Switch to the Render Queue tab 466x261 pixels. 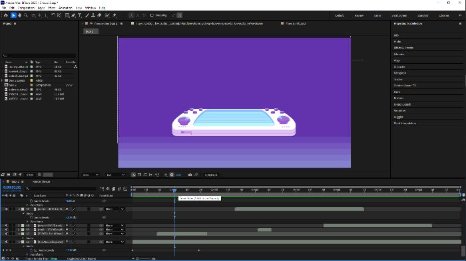point(41,181)
